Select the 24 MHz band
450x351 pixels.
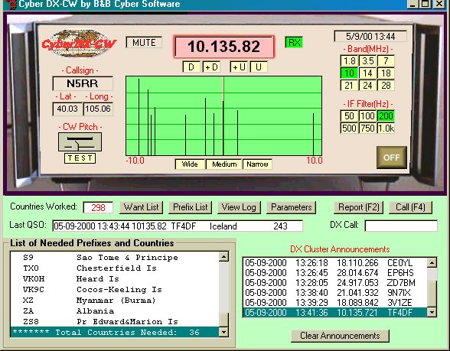tap(367, 86)
